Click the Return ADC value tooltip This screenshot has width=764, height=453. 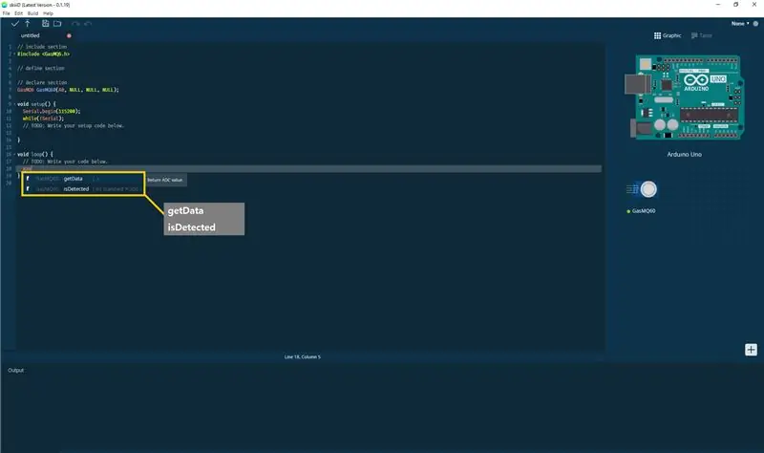pos(165,180)
